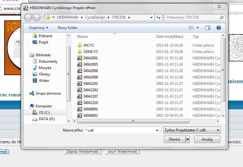Click the file list scroll-down arrow

pyautogui.click(x=223, y=116)
